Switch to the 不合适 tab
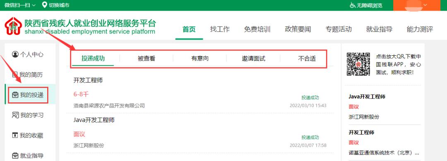Viewport: 447px width, 161px height. click(x=307, y=59)
